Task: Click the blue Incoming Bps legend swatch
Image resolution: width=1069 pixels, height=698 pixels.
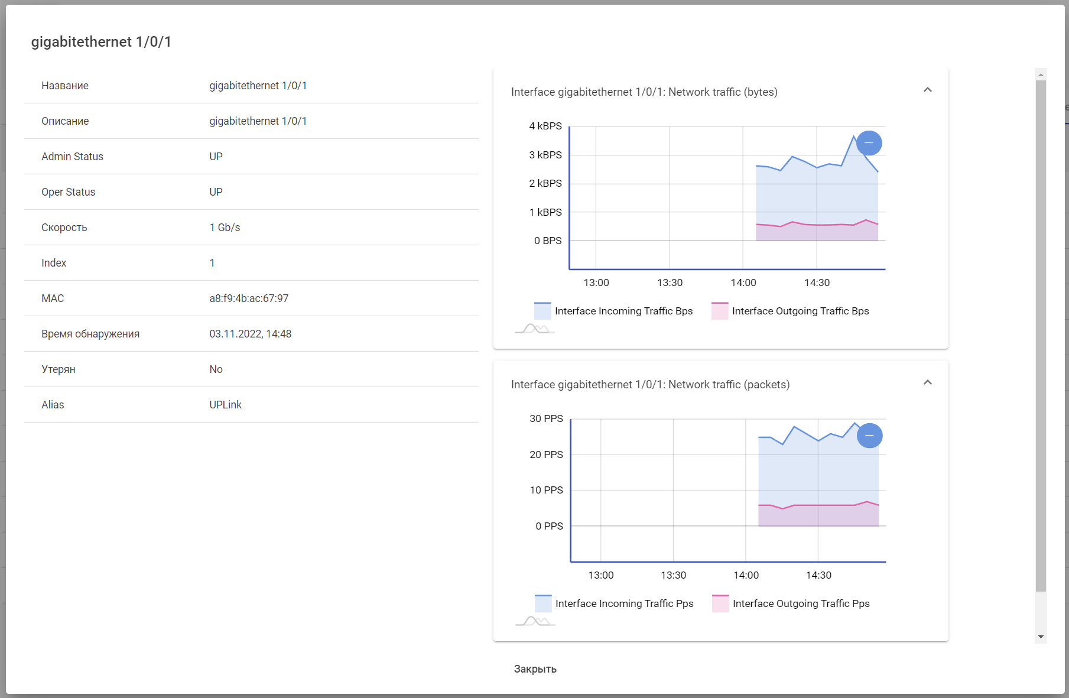Action: (x=542, y=311)
